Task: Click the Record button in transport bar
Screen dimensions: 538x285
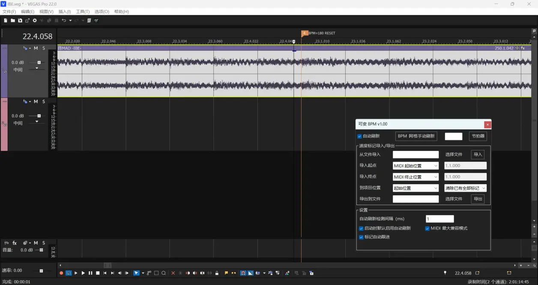Action: point(61,273)
